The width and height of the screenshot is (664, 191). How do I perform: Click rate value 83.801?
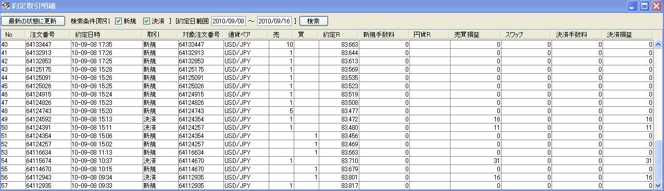[x=349, y=178]
